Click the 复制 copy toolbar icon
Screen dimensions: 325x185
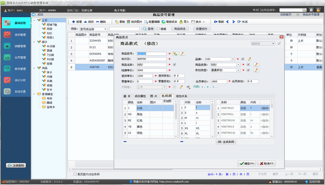pyautogui.click(x=117, y=22)
